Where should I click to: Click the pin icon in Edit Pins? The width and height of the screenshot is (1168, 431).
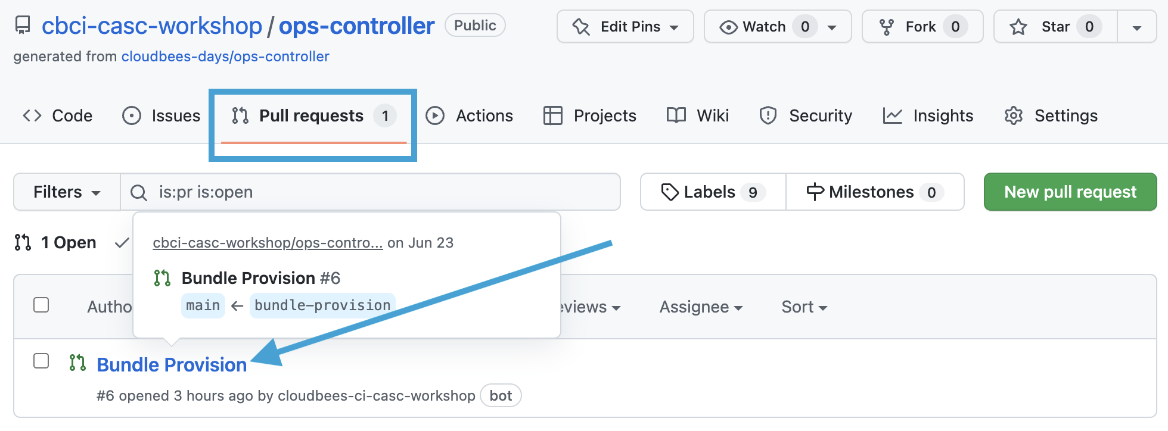(x=581, y=27)
